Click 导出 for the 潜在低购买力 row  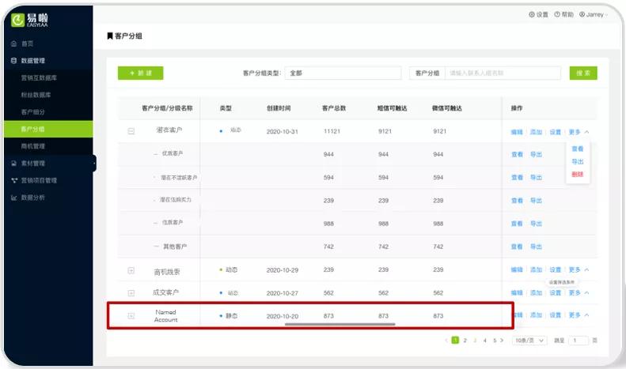[536, 201]
